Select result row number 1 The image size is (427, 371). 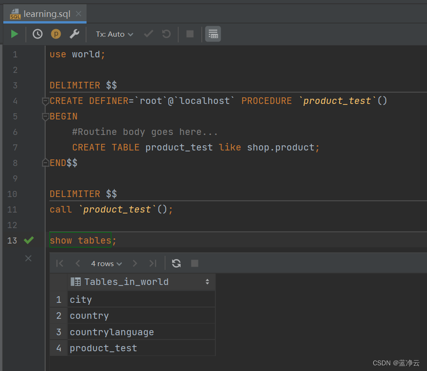[59, 300]
